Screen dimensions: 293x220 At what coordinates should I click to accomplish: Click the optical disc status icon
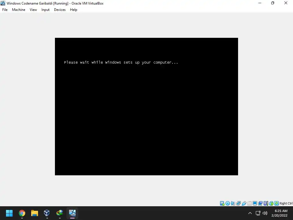pos(227,203)
